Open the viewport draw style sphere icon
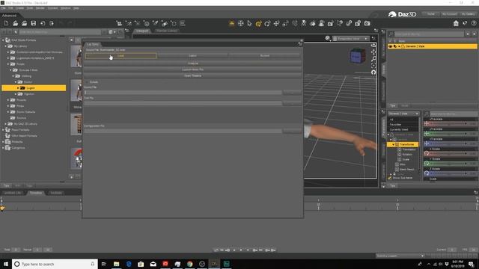The image size is (479, 269). click(x=328, y=38)
